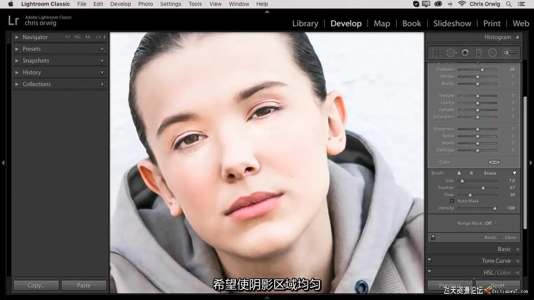
Task: Hide the right panel group arrow
Action: (x=531, y=162)
